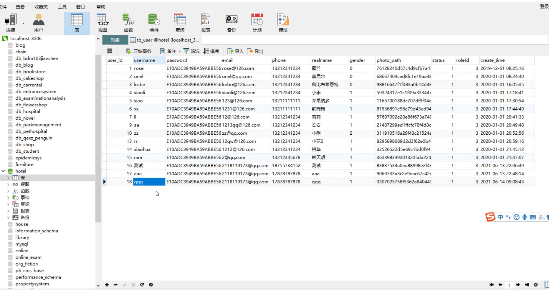Click the 登录 login link
This screenshot has width=549, height=290.
[544, 6]
